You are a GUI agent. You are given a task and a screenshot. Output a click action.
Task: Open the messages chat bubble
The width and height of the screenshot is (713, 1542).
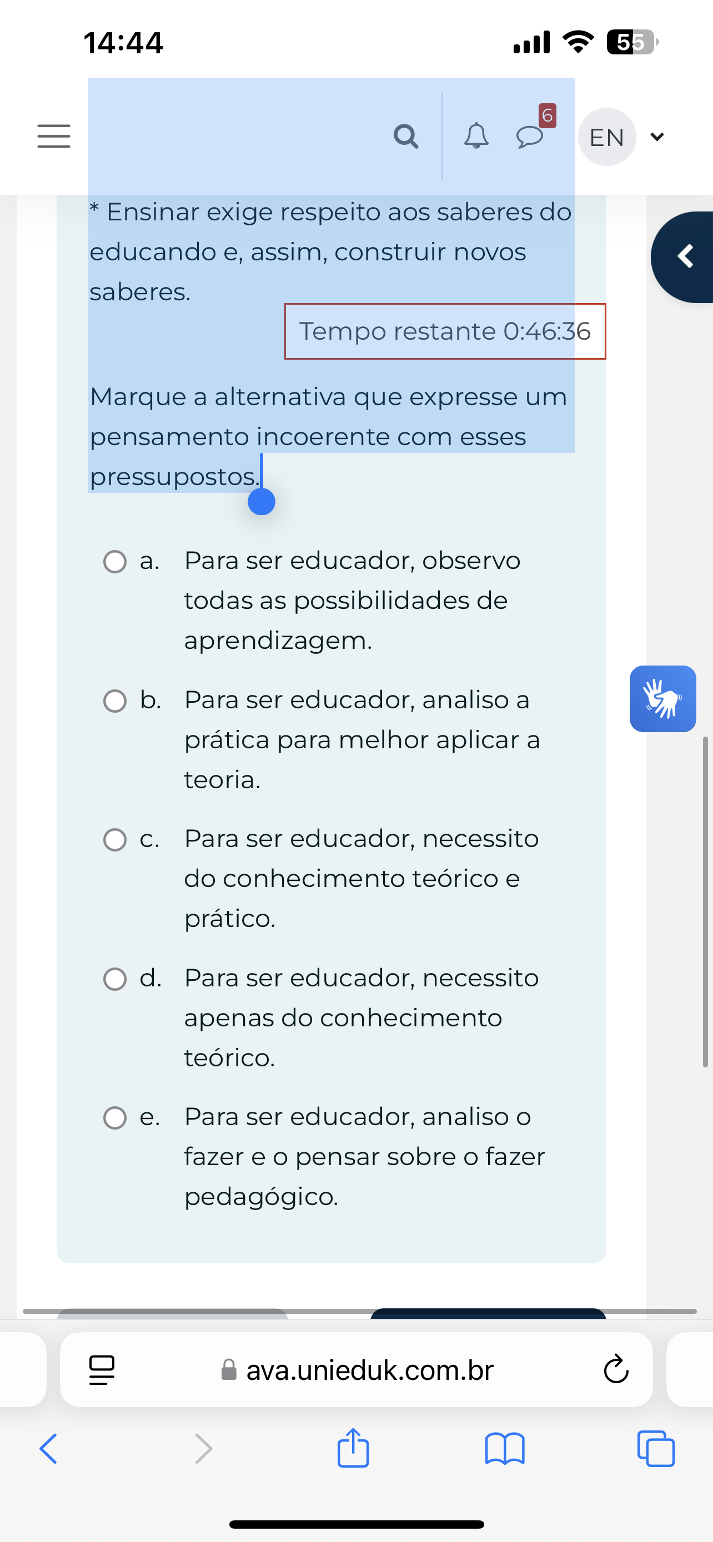point(530,137)
